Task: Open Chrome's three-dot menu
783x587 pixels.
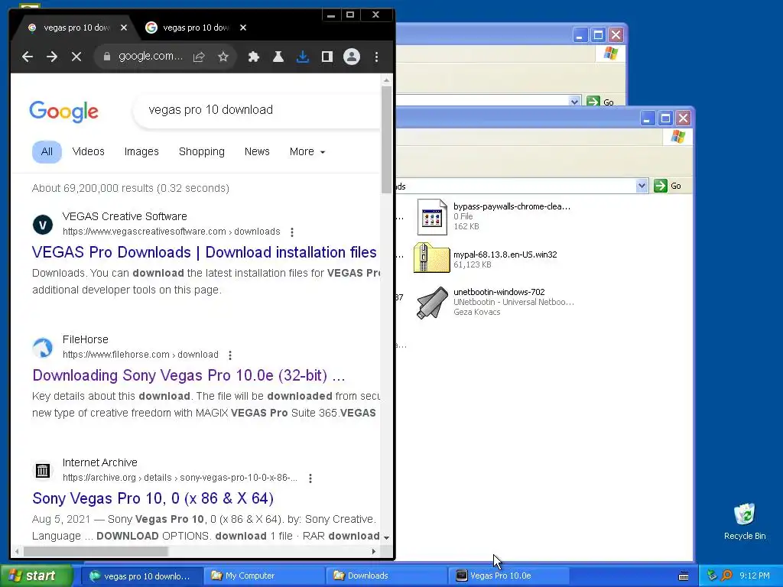Action: [376, 57]
